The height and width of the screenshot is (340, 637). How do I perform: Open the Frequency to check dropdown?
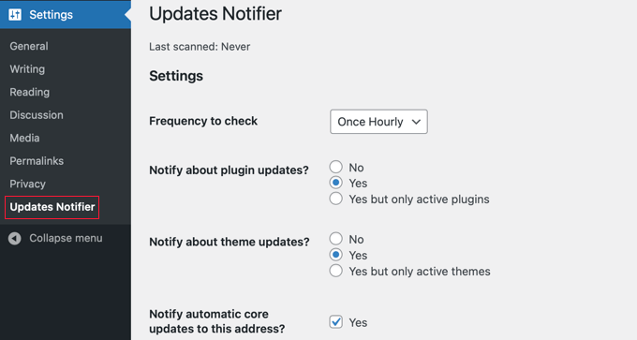pyautogui.click(x=378, y=122)
